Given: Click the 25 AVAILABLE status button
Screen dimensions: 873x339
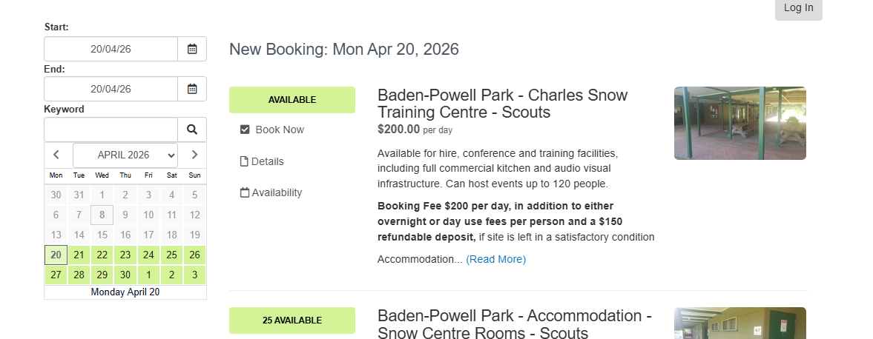Looking at the screenshot, I should point(292,320).
